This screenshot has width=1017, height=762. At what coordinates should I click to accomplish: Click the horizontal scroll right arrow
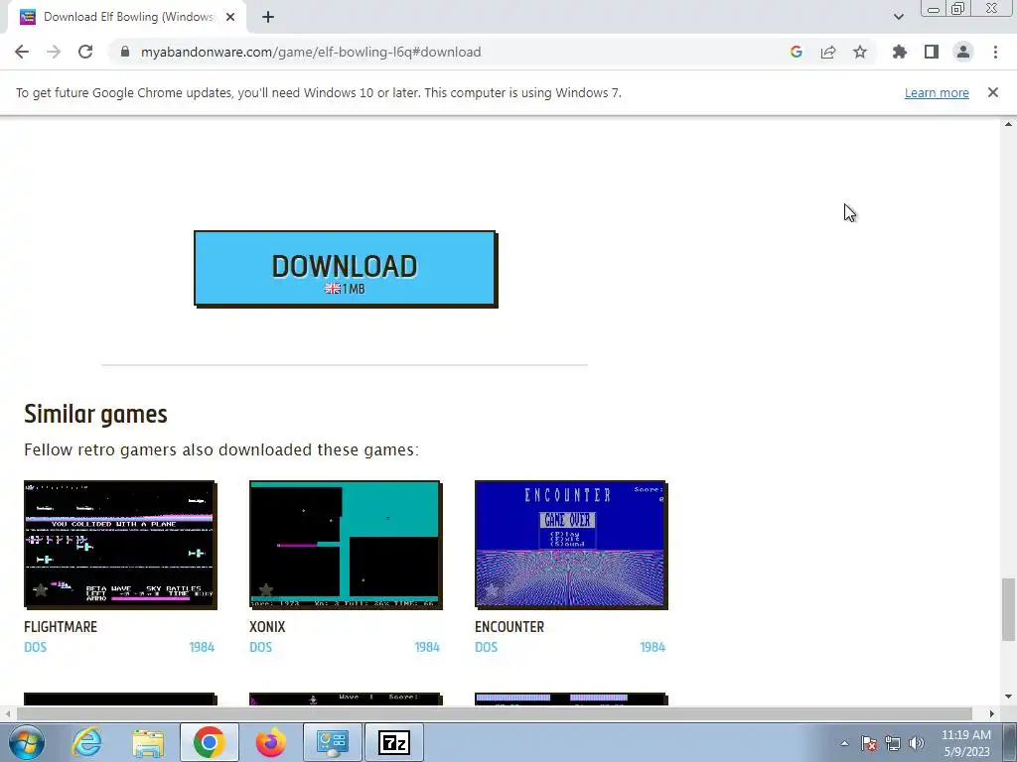point(991,713)
